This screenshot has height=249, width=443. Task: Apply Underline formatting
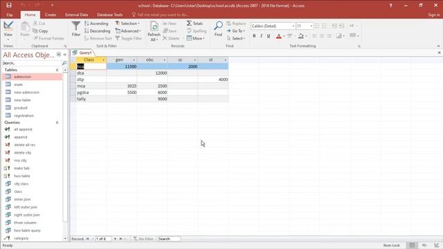pos(269,36)
